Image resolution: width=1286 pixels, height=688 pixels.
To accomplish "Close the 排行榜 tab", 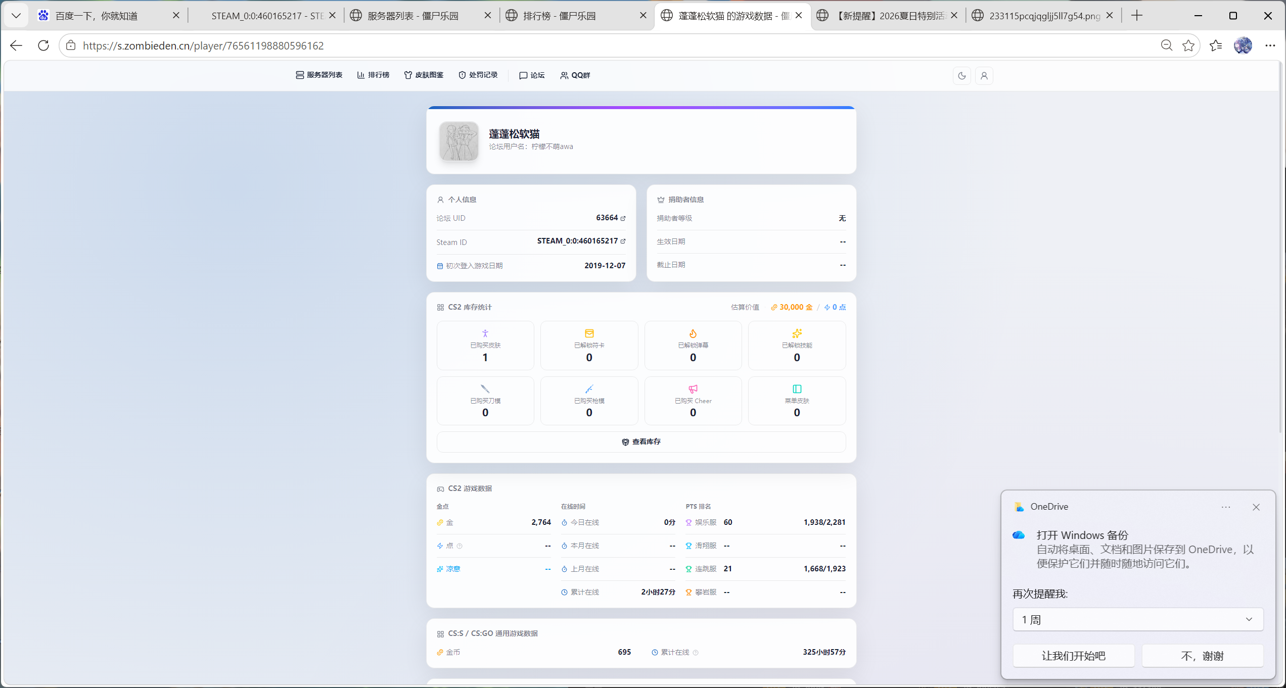I will 644,16.
